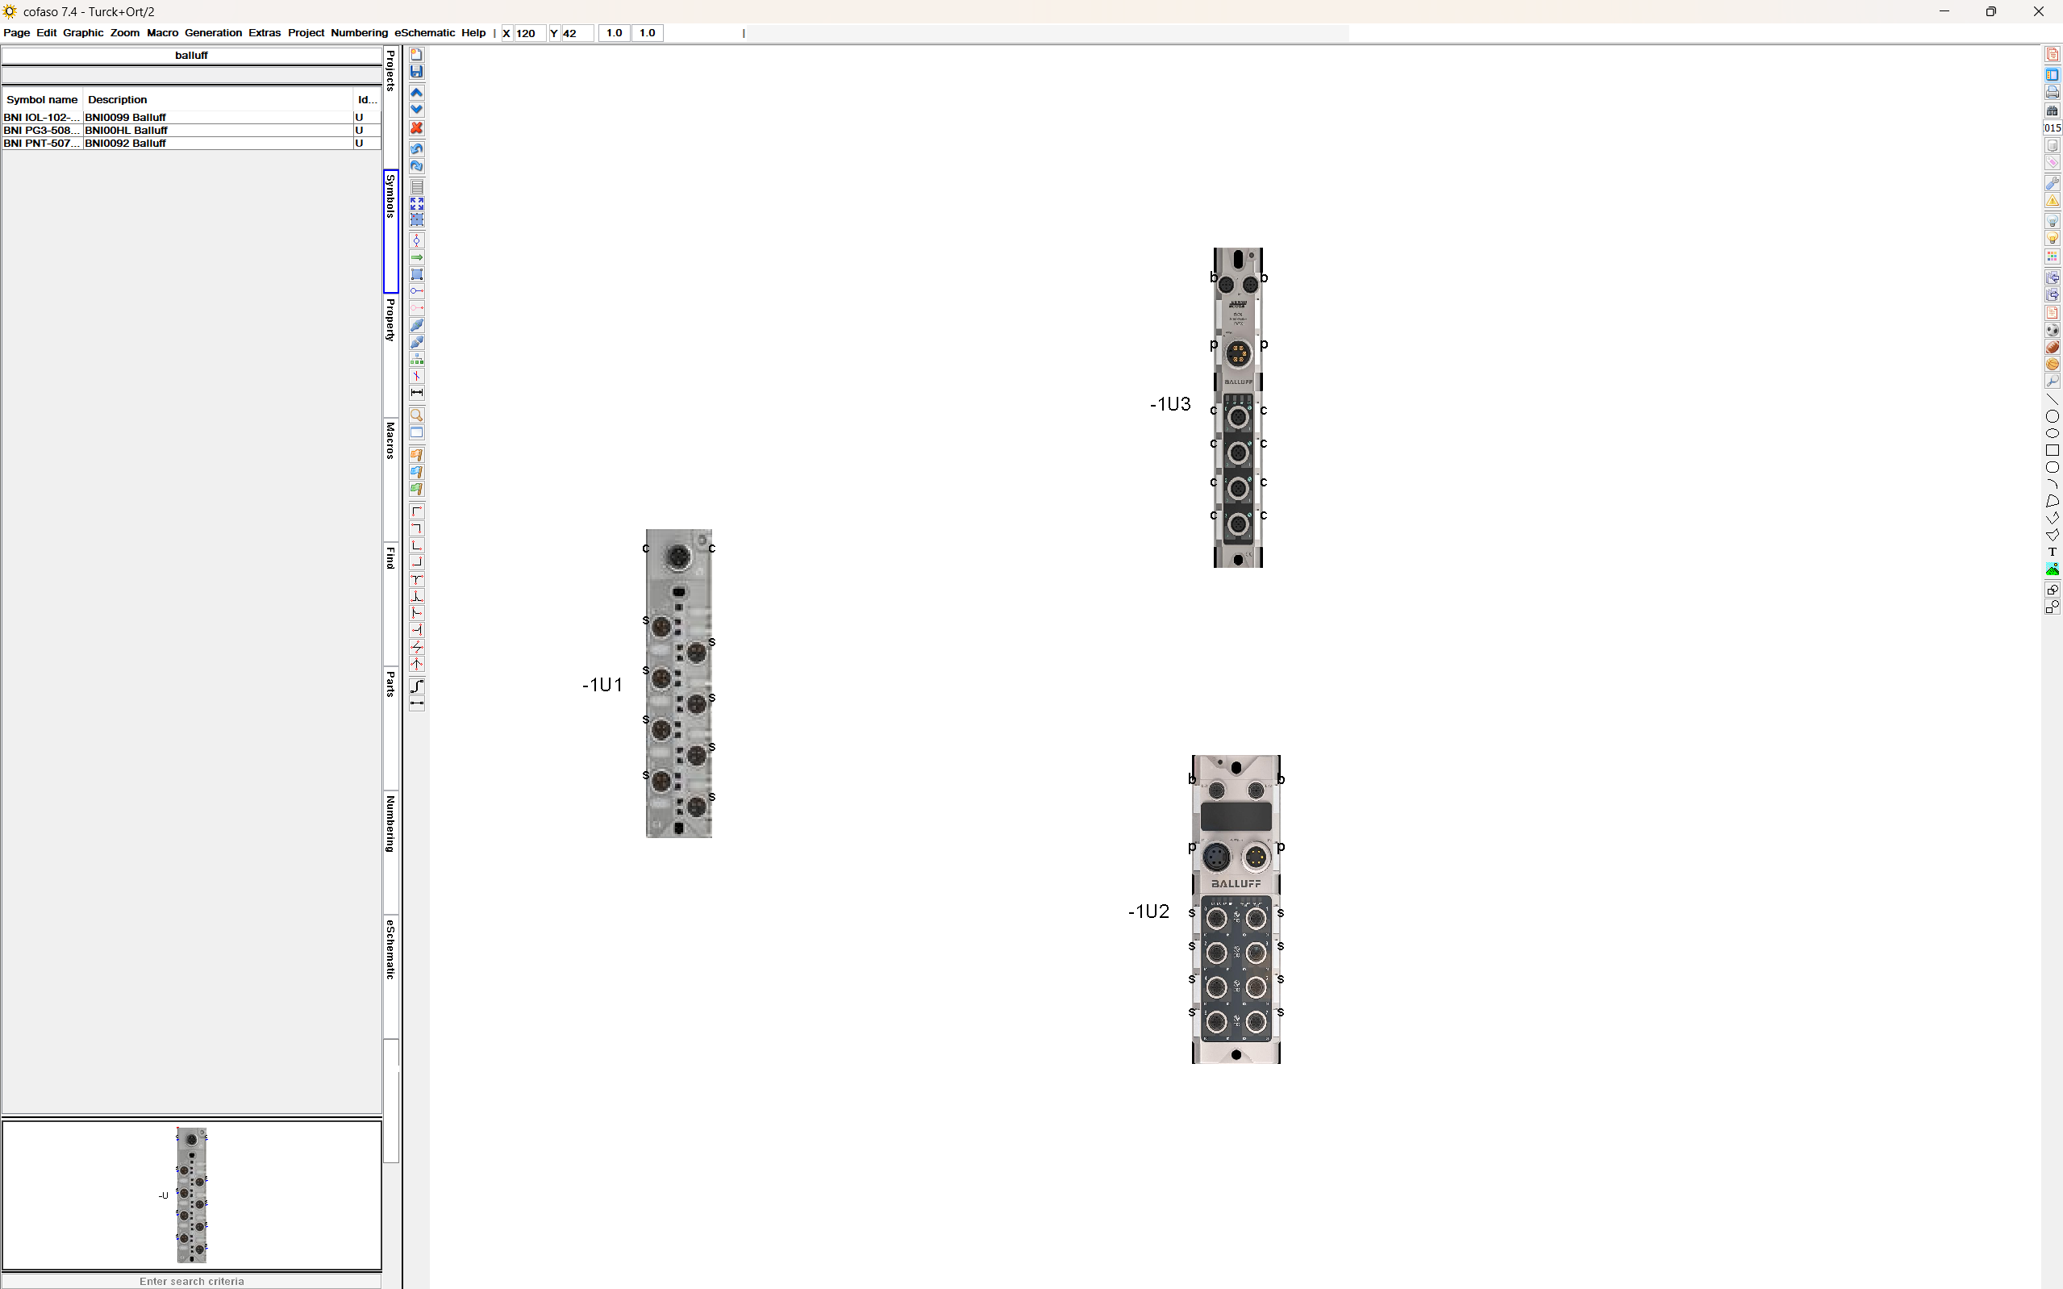This screenshot has width=2063, height=1289.
Task: Click the symbol preview thumbnail
Action: [x=192, y=1195]
